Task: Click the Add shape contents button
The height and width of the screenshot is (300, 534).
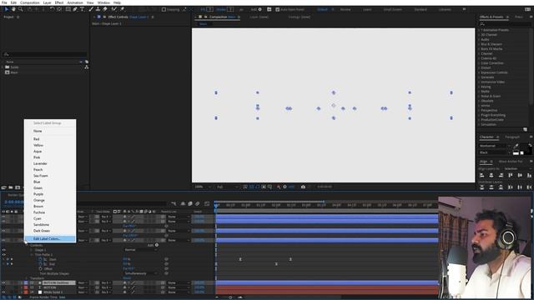Action: [157, 245]
